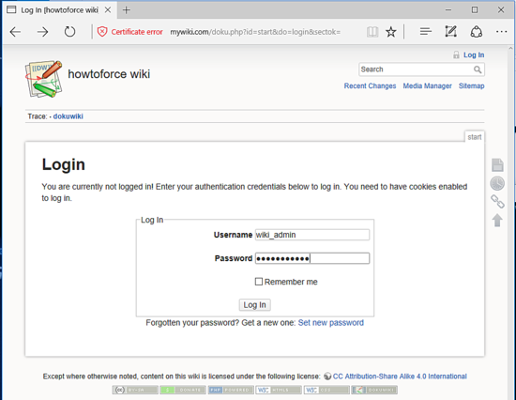Open the Set new password link
The height and width of the screenshot is (400, 516).
coord(331,323)
